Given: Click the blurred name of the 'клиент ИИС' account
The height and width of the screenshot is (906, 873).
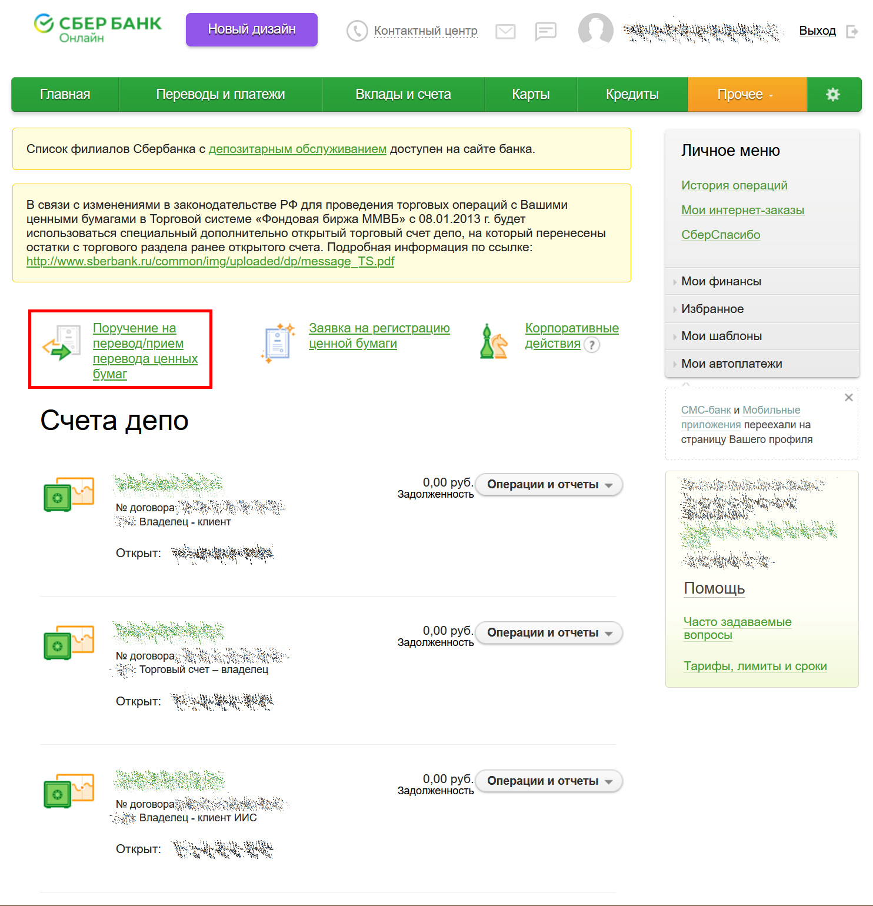Looking at the screenshot, I should pyautogui.click(x=168, y=780).
